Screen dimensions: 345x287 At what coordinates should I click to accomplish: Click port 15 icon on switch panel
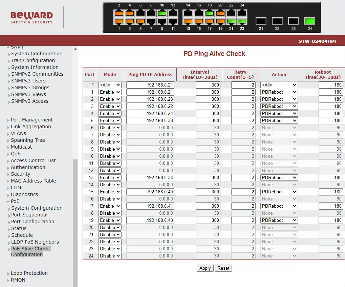coord(199,21)
